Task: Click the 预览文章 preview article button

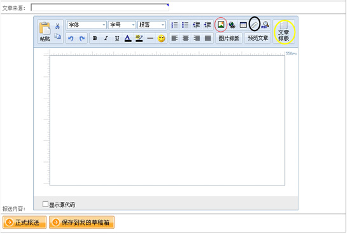Action: click(x=258, y=38)
